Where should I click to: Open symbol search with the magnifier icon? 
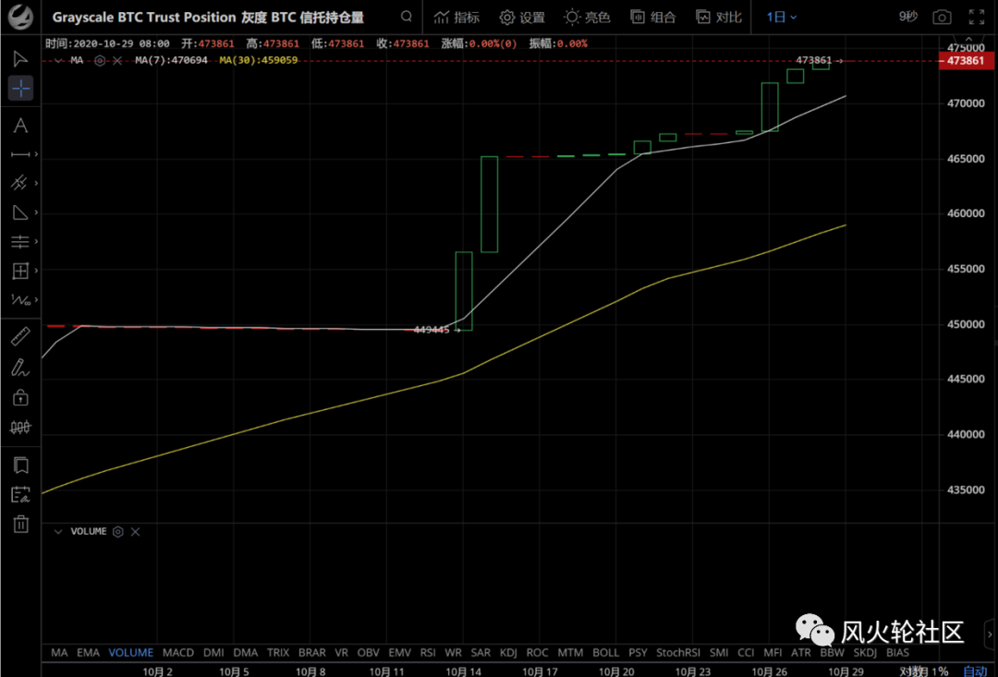(406, 17)
